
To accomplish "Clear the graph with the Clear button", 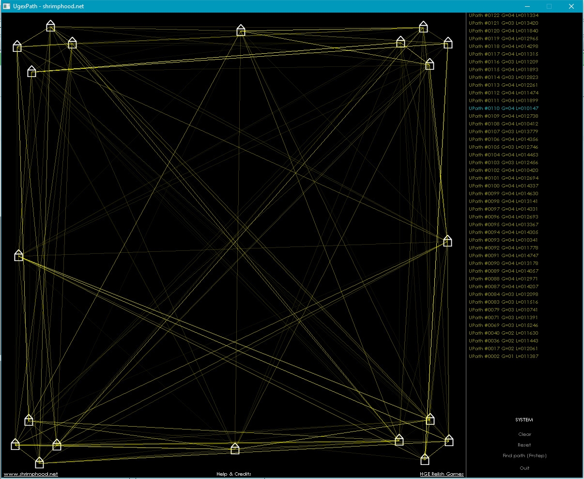I will click(524, 434).
